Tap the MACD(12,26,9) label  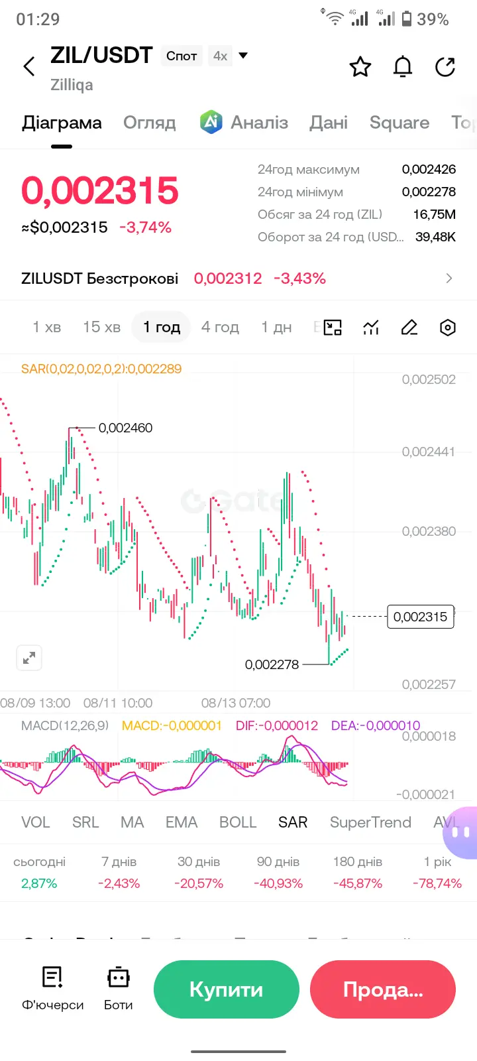tap(65, 725)
